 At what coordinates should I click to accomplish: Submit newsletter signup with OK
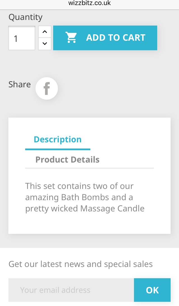click(152, 290)
